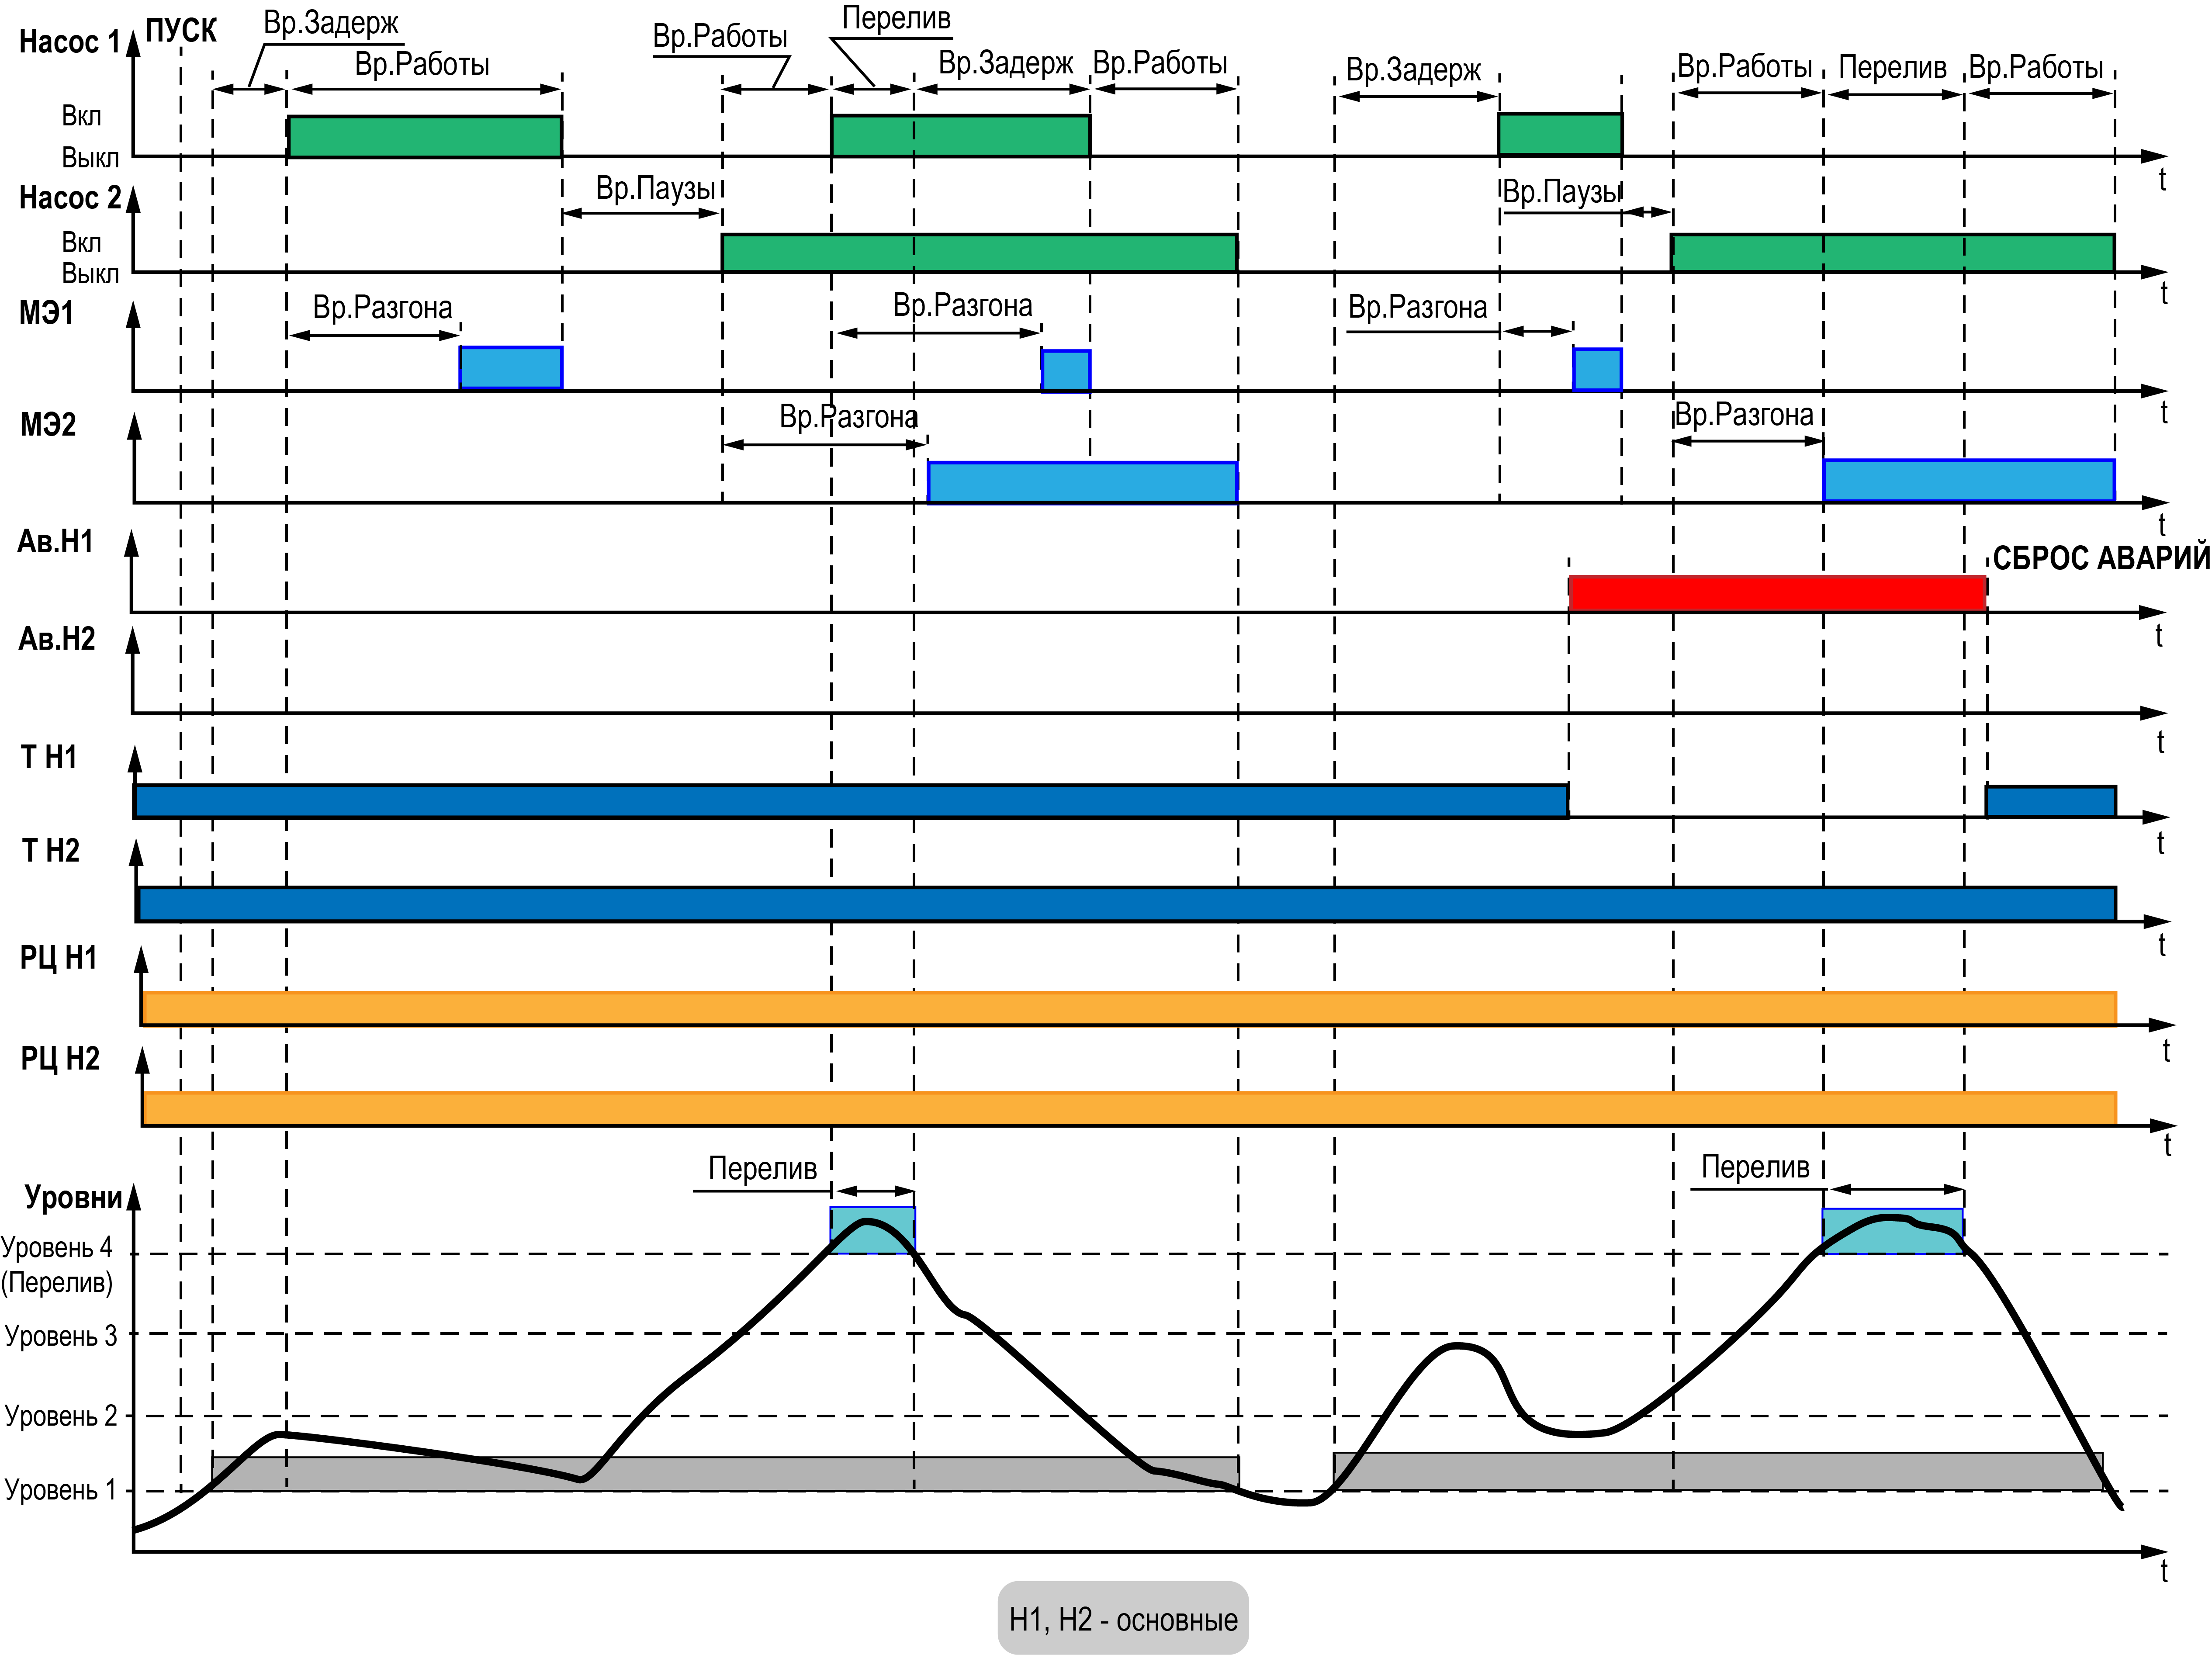2212x1655 pixels.
Task: Click the Выкл label under Насос 2
Action: pyautogui.click(x=90, y=273)
